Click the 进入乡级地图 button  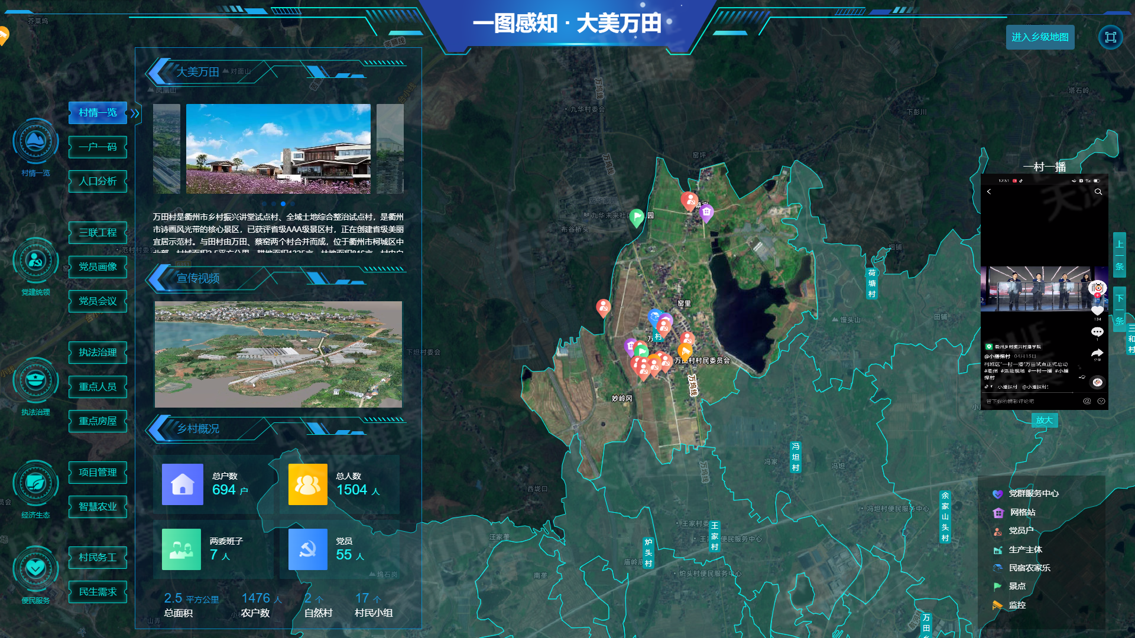[x=1039, y=37]
